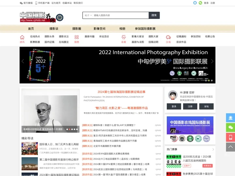Click the 中国摄影在线 site logo

38,17
